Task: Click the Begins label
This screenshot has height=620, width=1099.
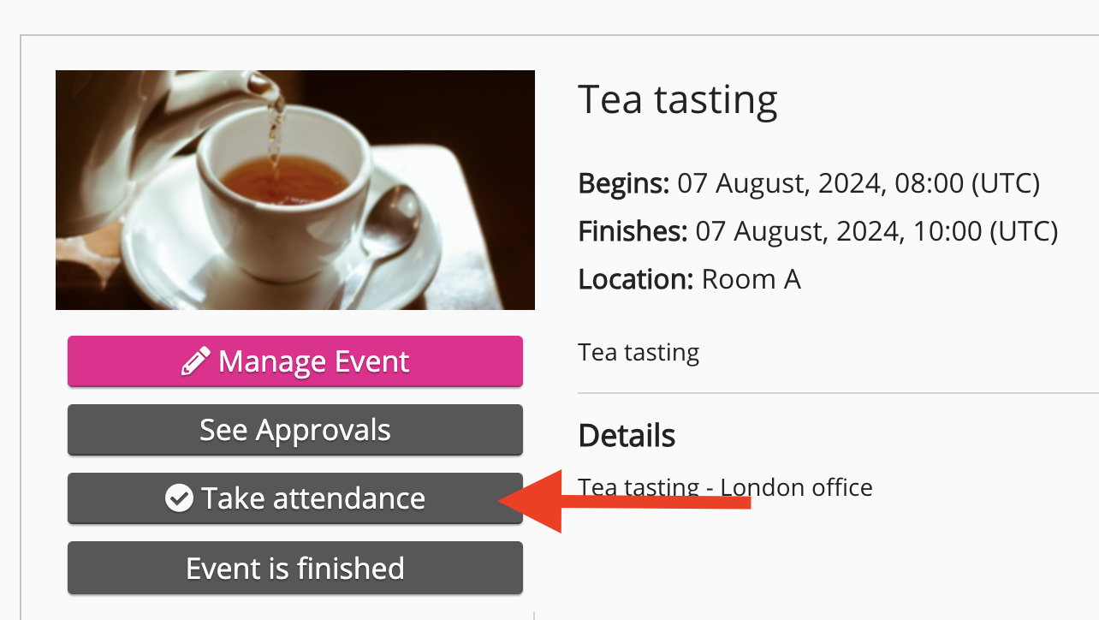Action: (623, 183)
